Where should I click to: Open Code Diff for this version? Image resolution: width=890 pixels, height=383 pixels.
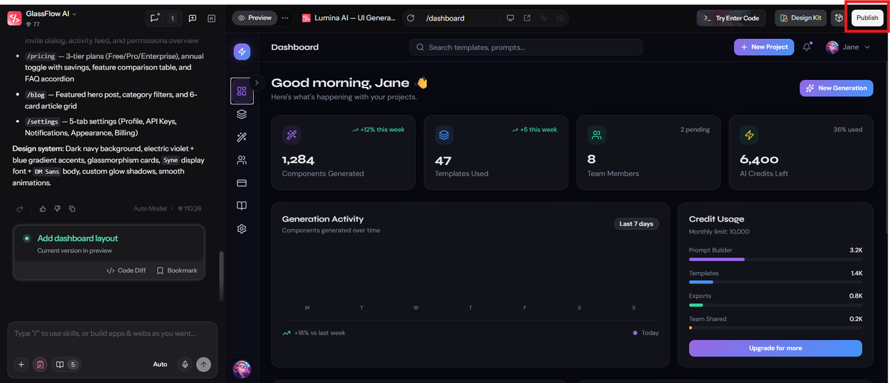(126, 270)
